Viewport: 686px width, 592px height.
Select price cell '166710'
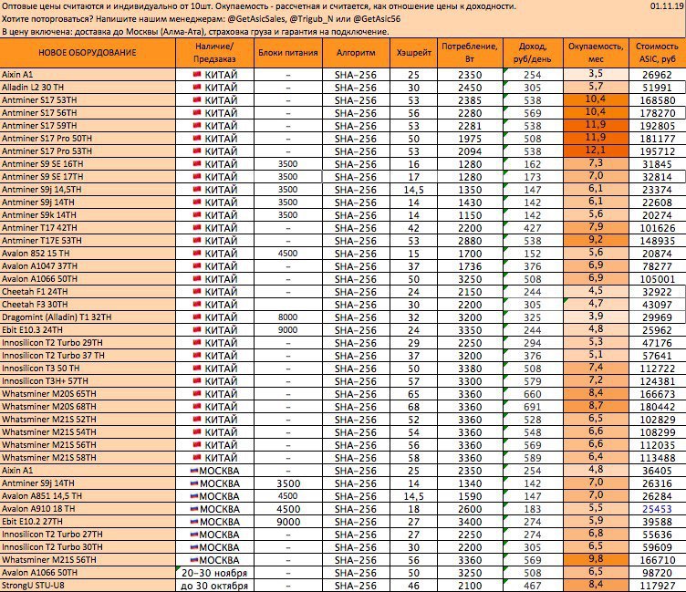(657, 560)
